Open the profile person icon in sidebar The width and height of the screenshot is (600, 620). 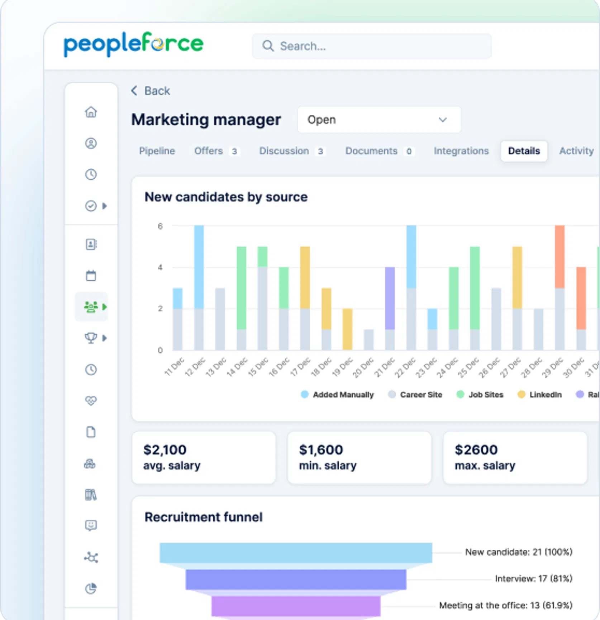point(91,144)
